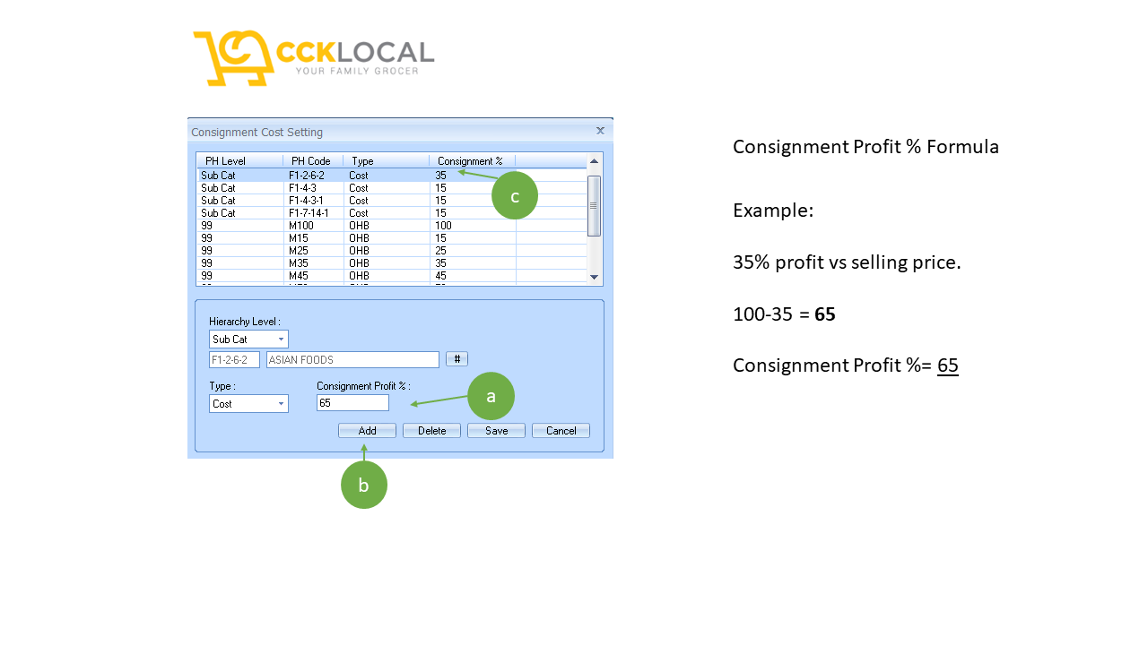Image resolution: width=1148 pixels, height=645 pixels.
Task: Click the ASIAN FOODS description field
Action: [352, 359]
